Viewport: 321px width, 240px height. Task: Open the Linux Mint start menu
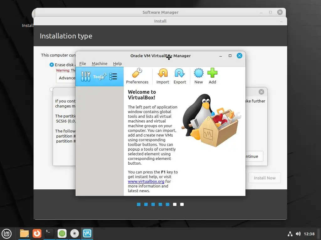[x=7, y=233]
